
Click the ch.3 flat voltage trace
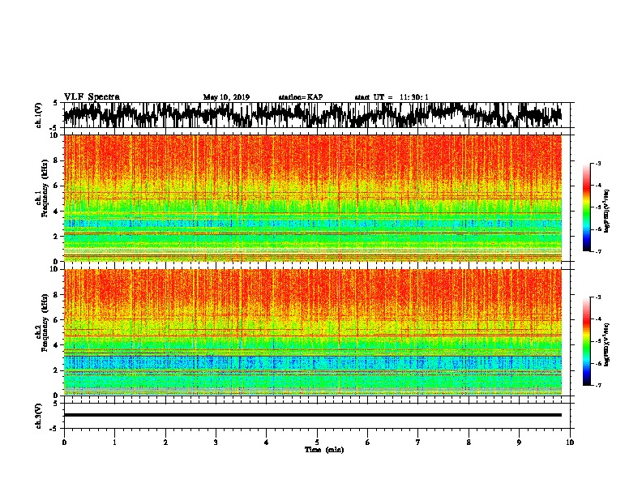(x=312, y=415)
